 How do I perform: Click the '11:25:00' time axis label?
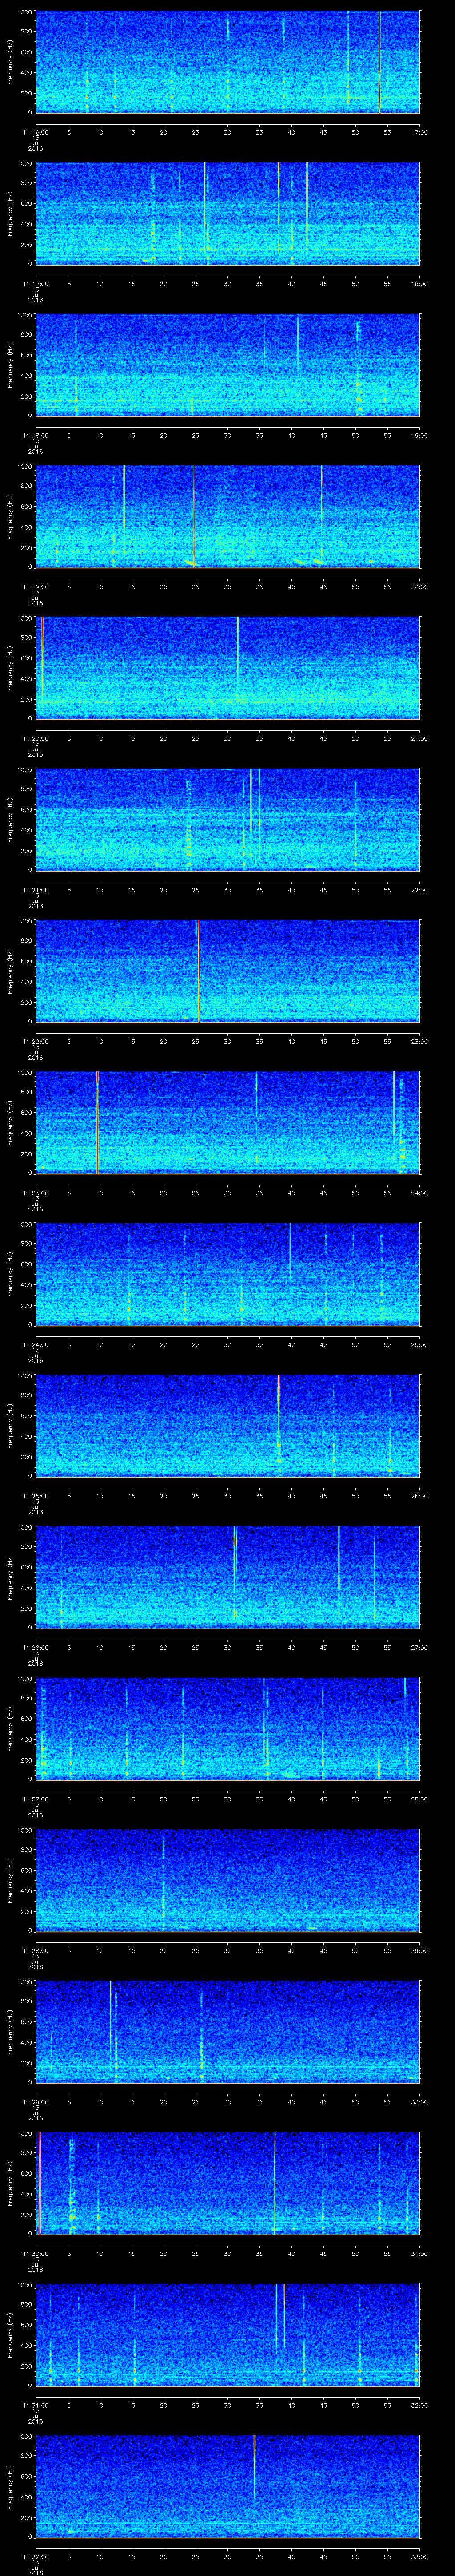tap(36, 1496)
